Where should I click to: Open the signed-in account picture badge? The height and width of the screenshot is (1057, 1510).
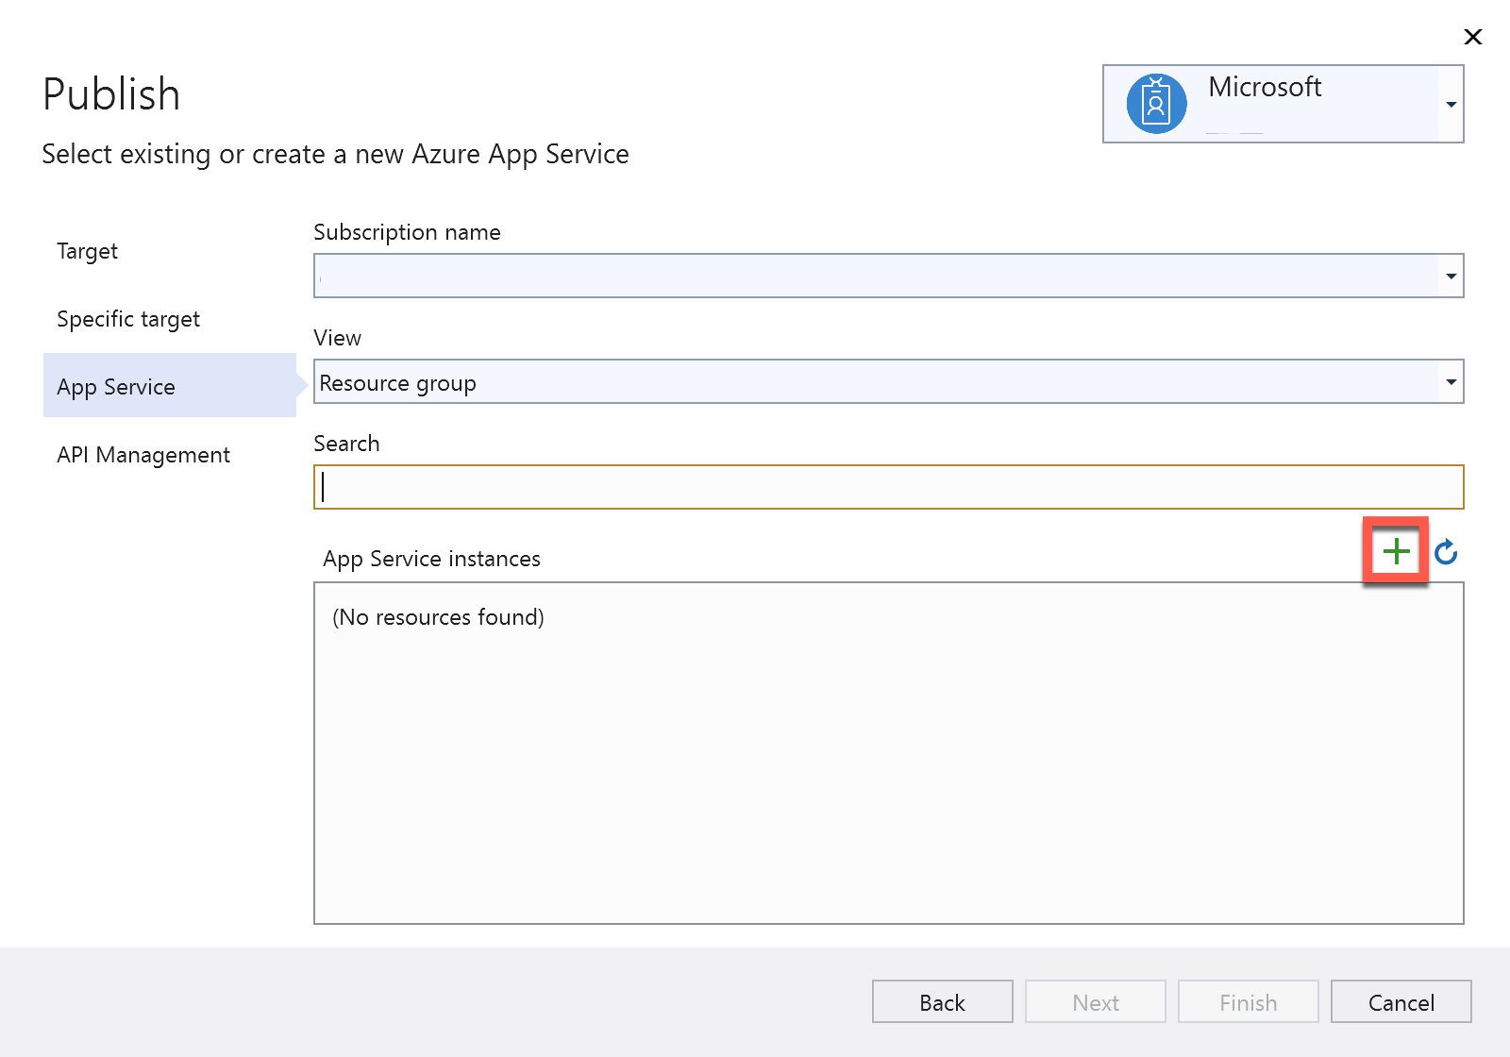1155,103
